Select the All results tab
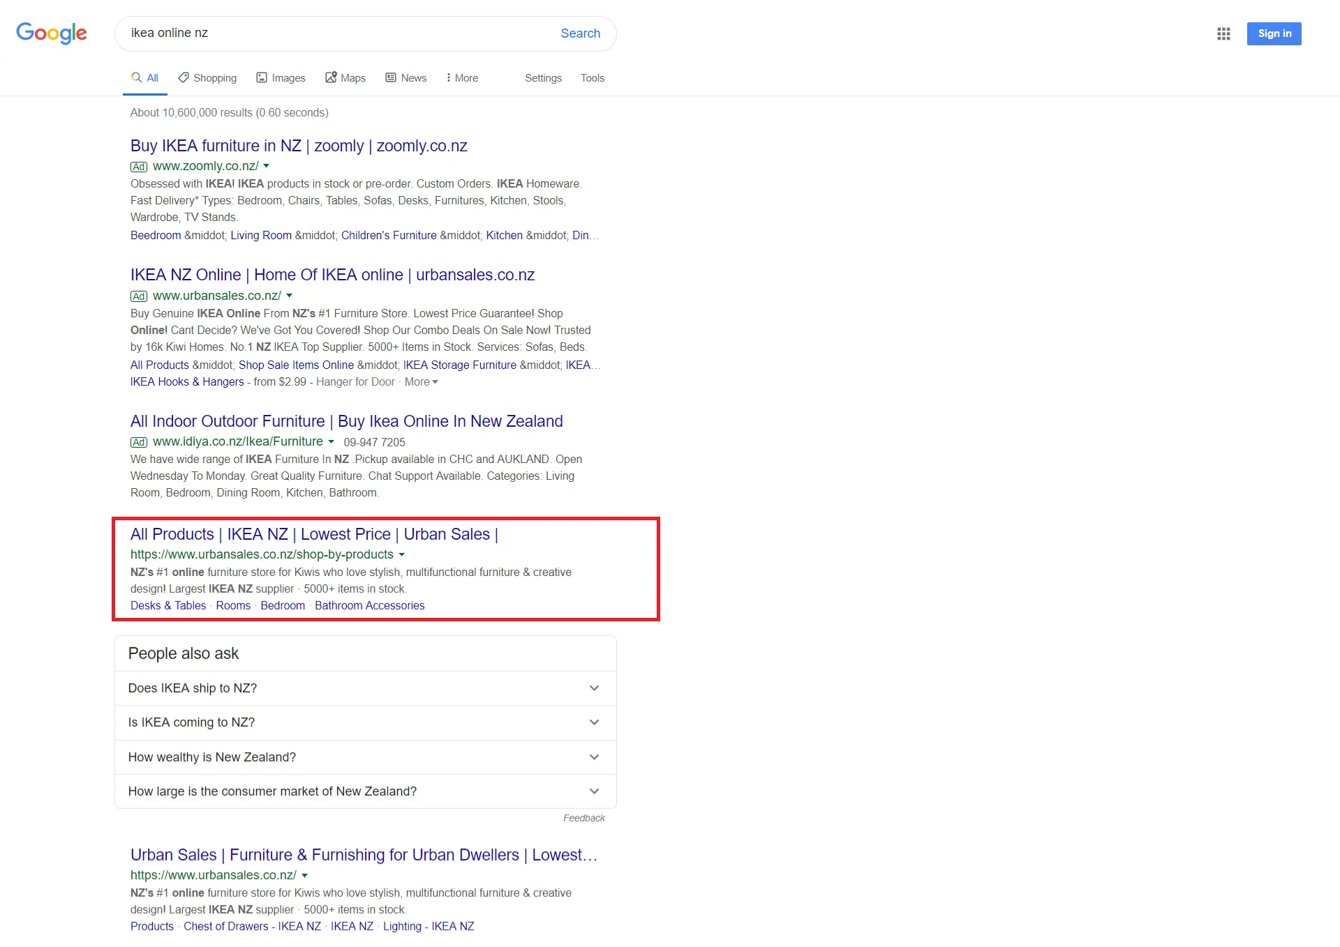Image resolution: width=1340 pixels, height=947 pixels. 145,78
